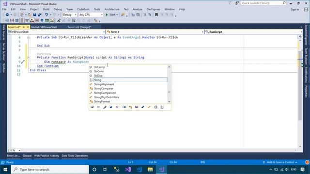This screenshot has width=310, height=174.
Task: Open the Output panel tab
Action: pyautogui.click(x=27, y=156)
